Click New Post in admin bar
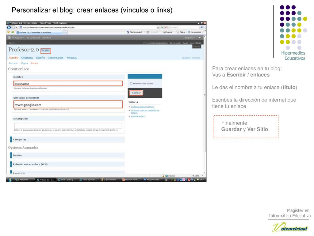Viewport: 314px width, 236px height. click(x=47, y=38)
